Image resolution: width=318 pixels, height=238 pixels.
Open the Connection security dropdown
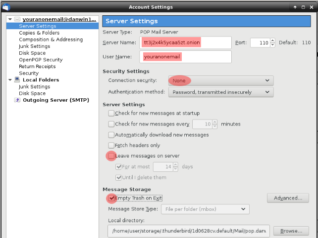click(220, 80)
